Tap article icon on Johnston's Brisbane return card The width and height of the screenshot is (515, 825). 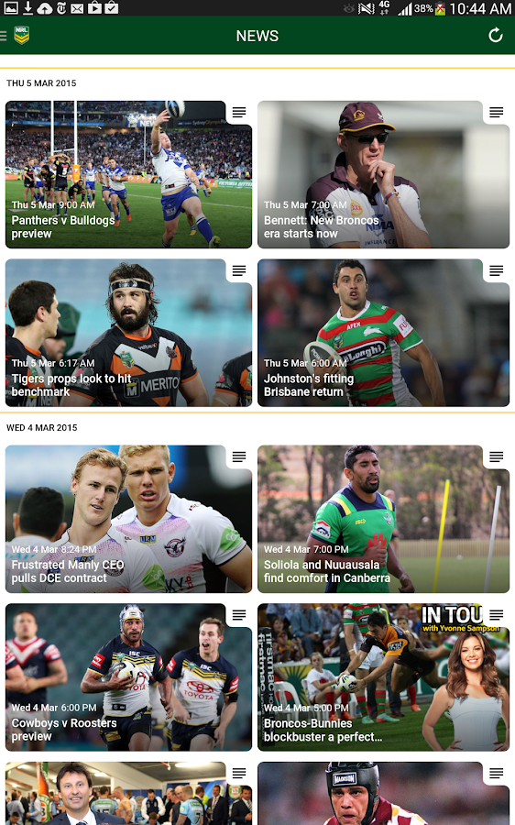tap(496, 270)
